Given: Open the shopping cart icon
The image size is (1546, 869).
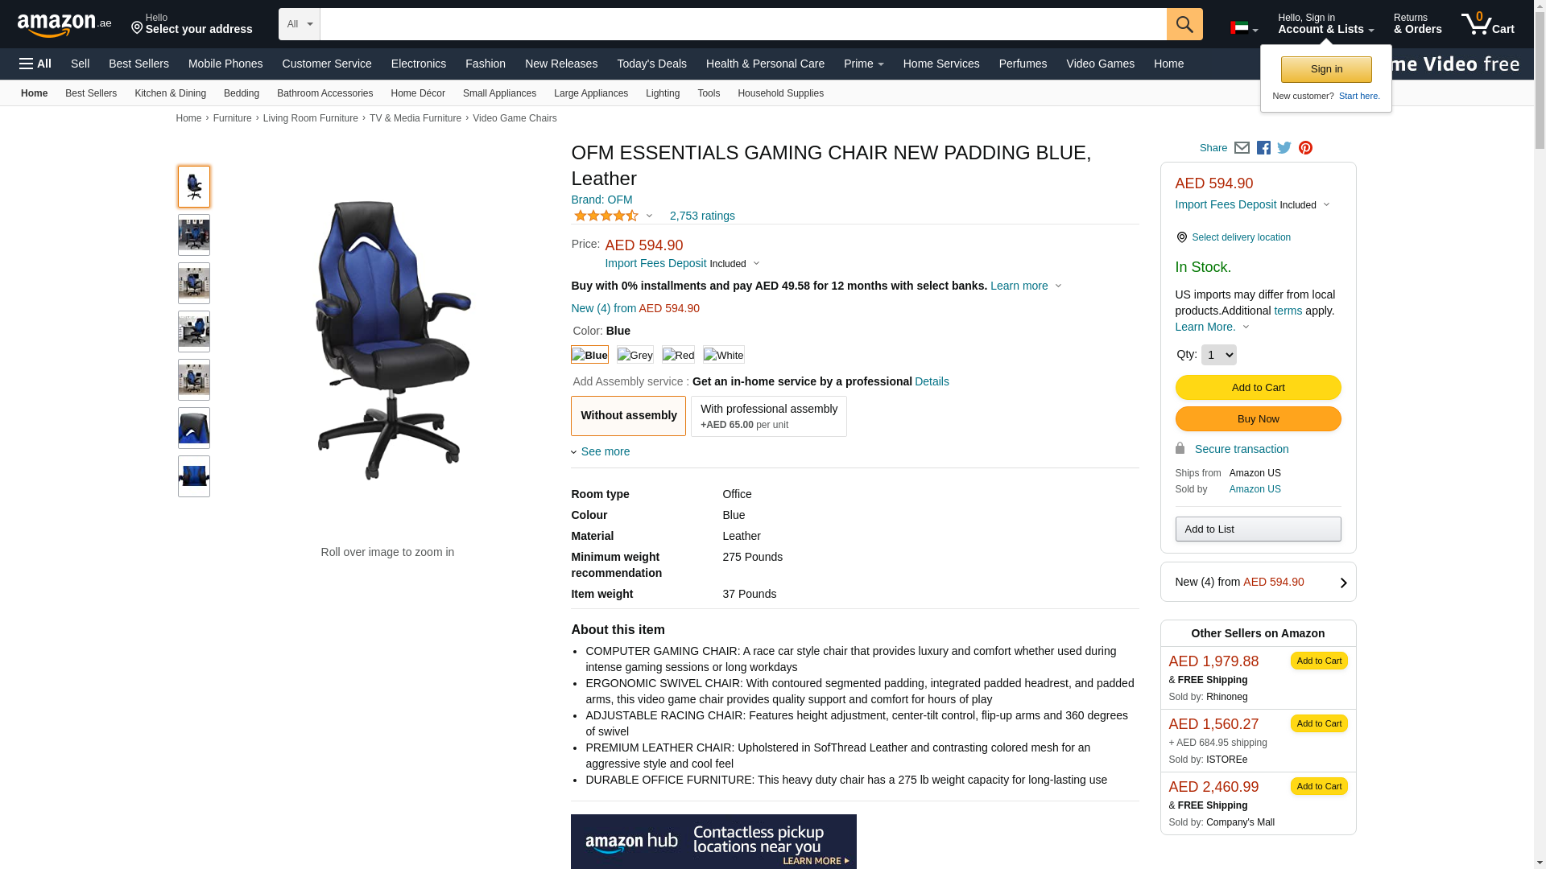Looking at the screenshot, I should click(1488, 24).
